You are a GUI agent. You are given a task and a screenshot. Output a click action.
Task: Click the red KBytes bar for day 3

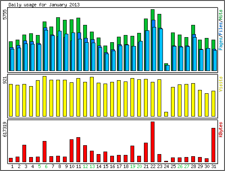[24, 154]
